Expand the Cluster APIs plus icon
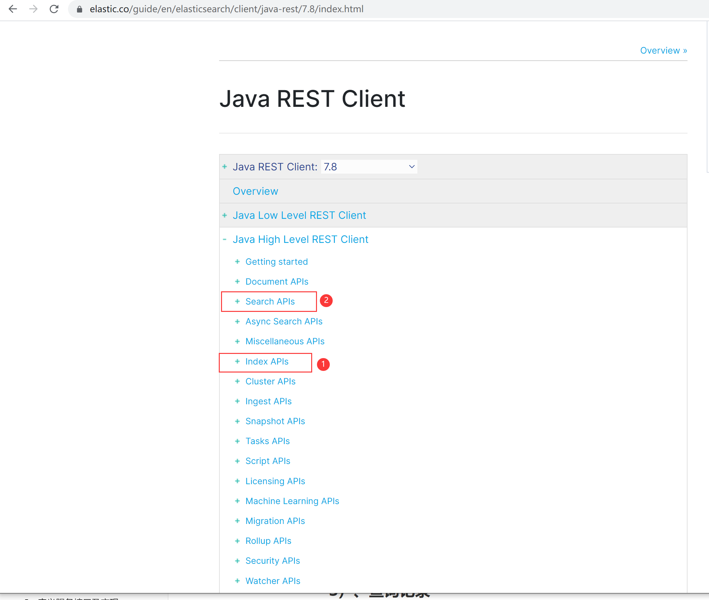The image size is (709, 600). [237, 381]
